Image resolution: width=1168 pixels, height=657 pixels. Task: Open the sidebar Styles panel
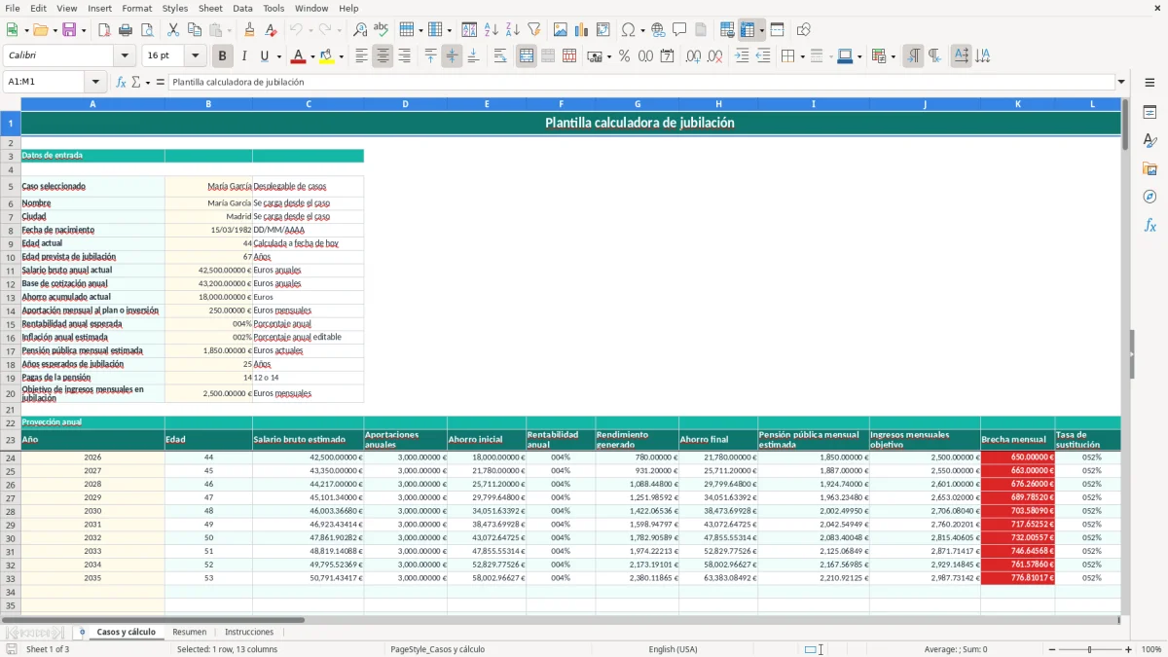click(x=1150, y=140)
